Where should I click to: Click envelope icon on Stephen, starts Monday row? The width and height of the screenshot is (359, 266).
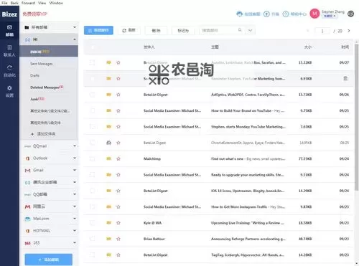108,127
